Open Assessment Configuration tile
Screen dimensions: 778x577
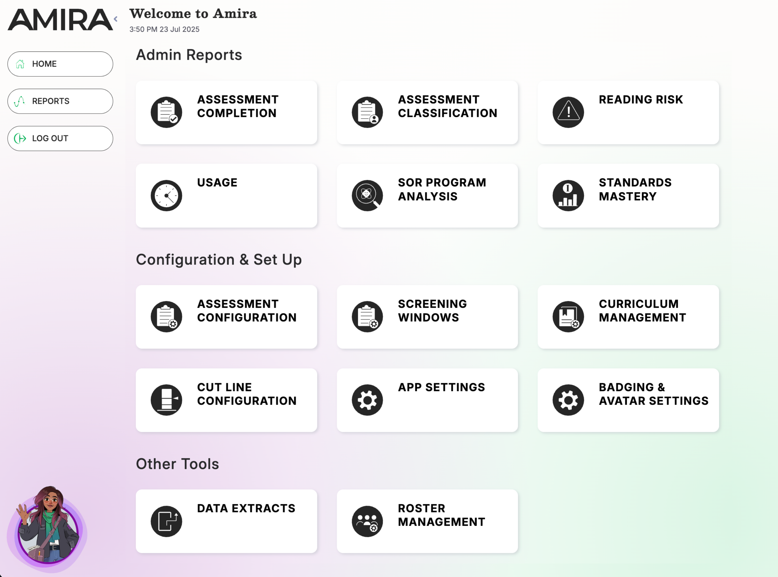point(226,316)
